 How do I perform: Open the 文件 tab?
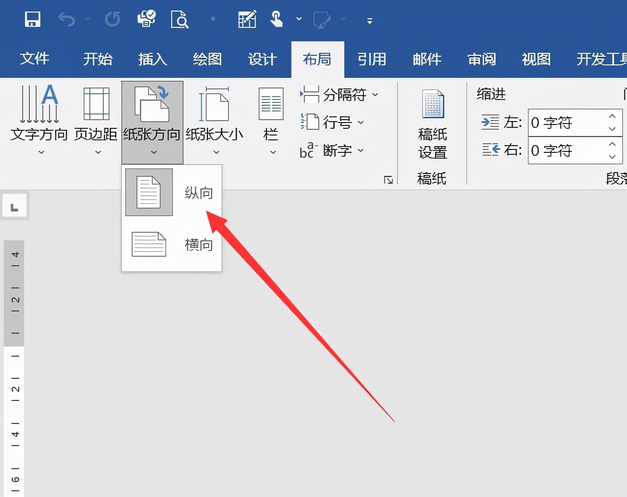tap(35, 59)
